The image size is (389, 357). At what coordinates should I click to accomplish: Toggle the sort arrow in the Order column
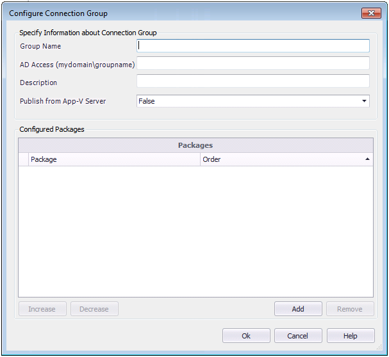pos(367,159)
